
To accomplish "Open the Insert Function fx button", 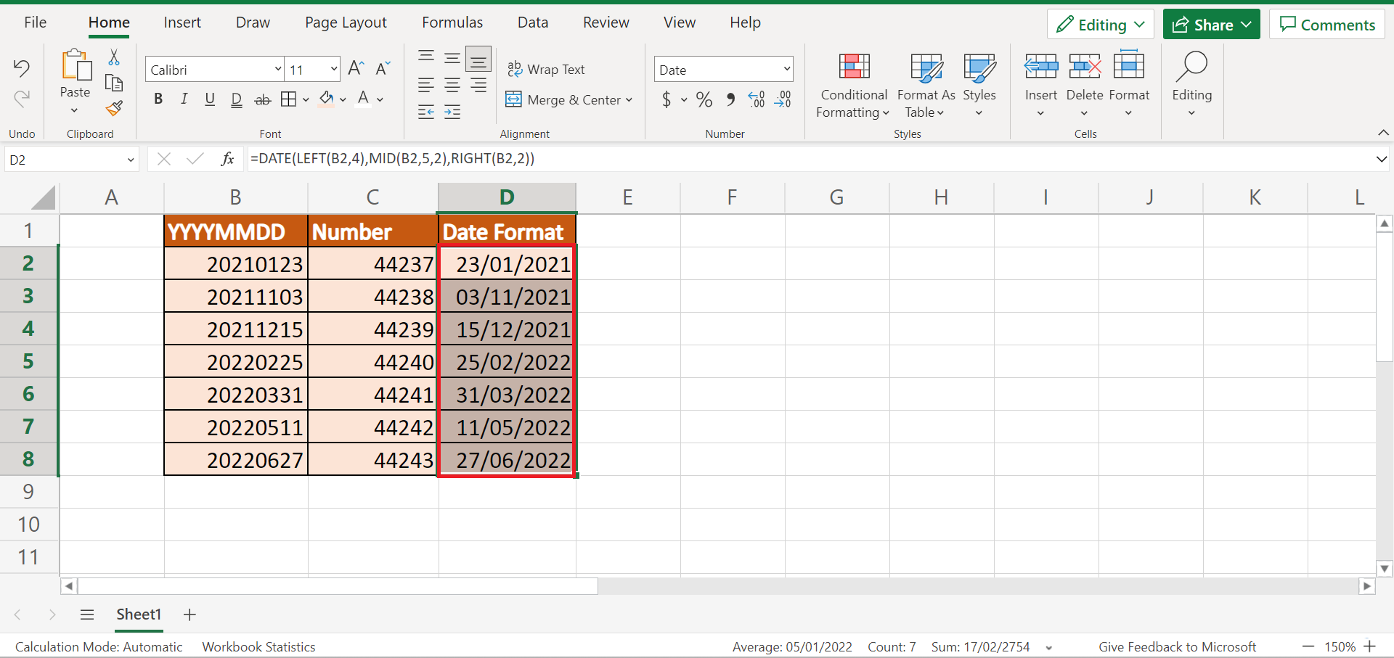I will coord(227,159).
